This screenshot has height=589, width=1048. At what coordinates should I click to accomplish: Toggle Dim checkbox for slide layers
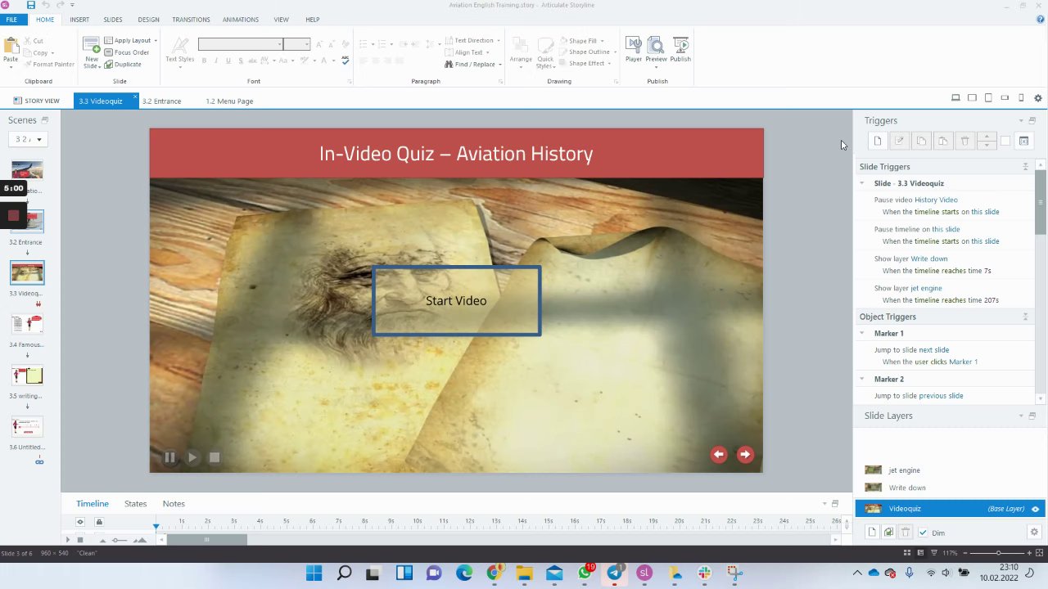(x=923, y=533)
